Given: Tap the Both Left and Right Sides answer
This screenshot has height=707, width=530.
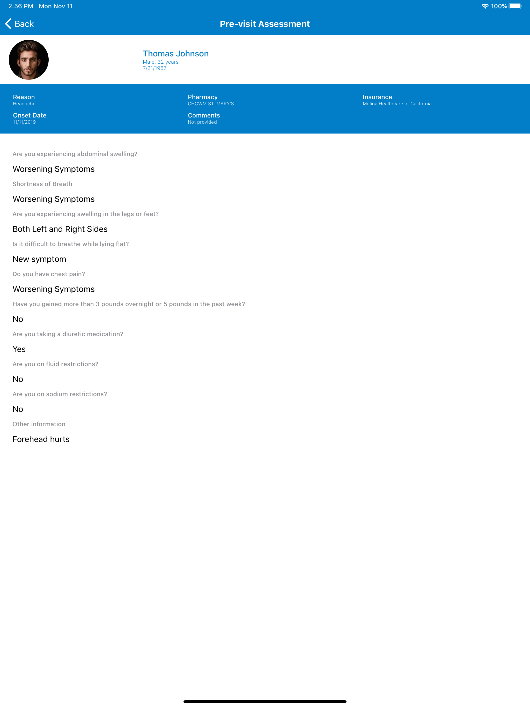Looking at the screenshot, I should [60, 229].
